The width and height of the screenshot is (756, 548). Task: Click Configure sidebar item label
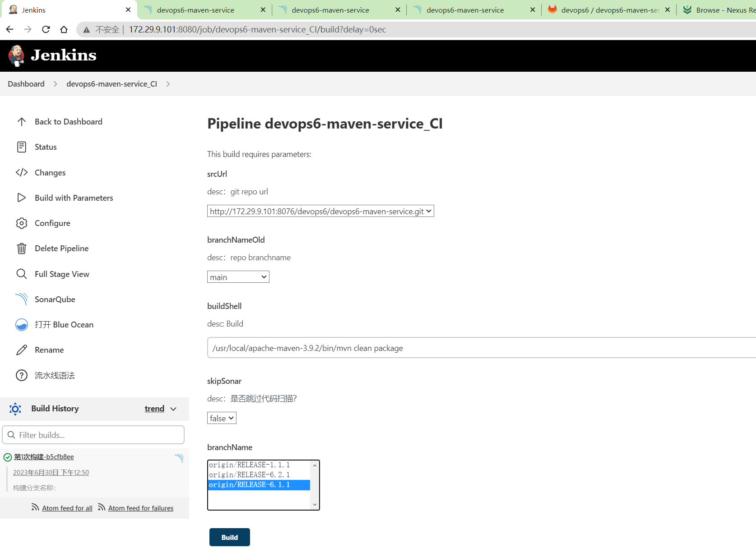pyautogui.click(x=52, y=223)
